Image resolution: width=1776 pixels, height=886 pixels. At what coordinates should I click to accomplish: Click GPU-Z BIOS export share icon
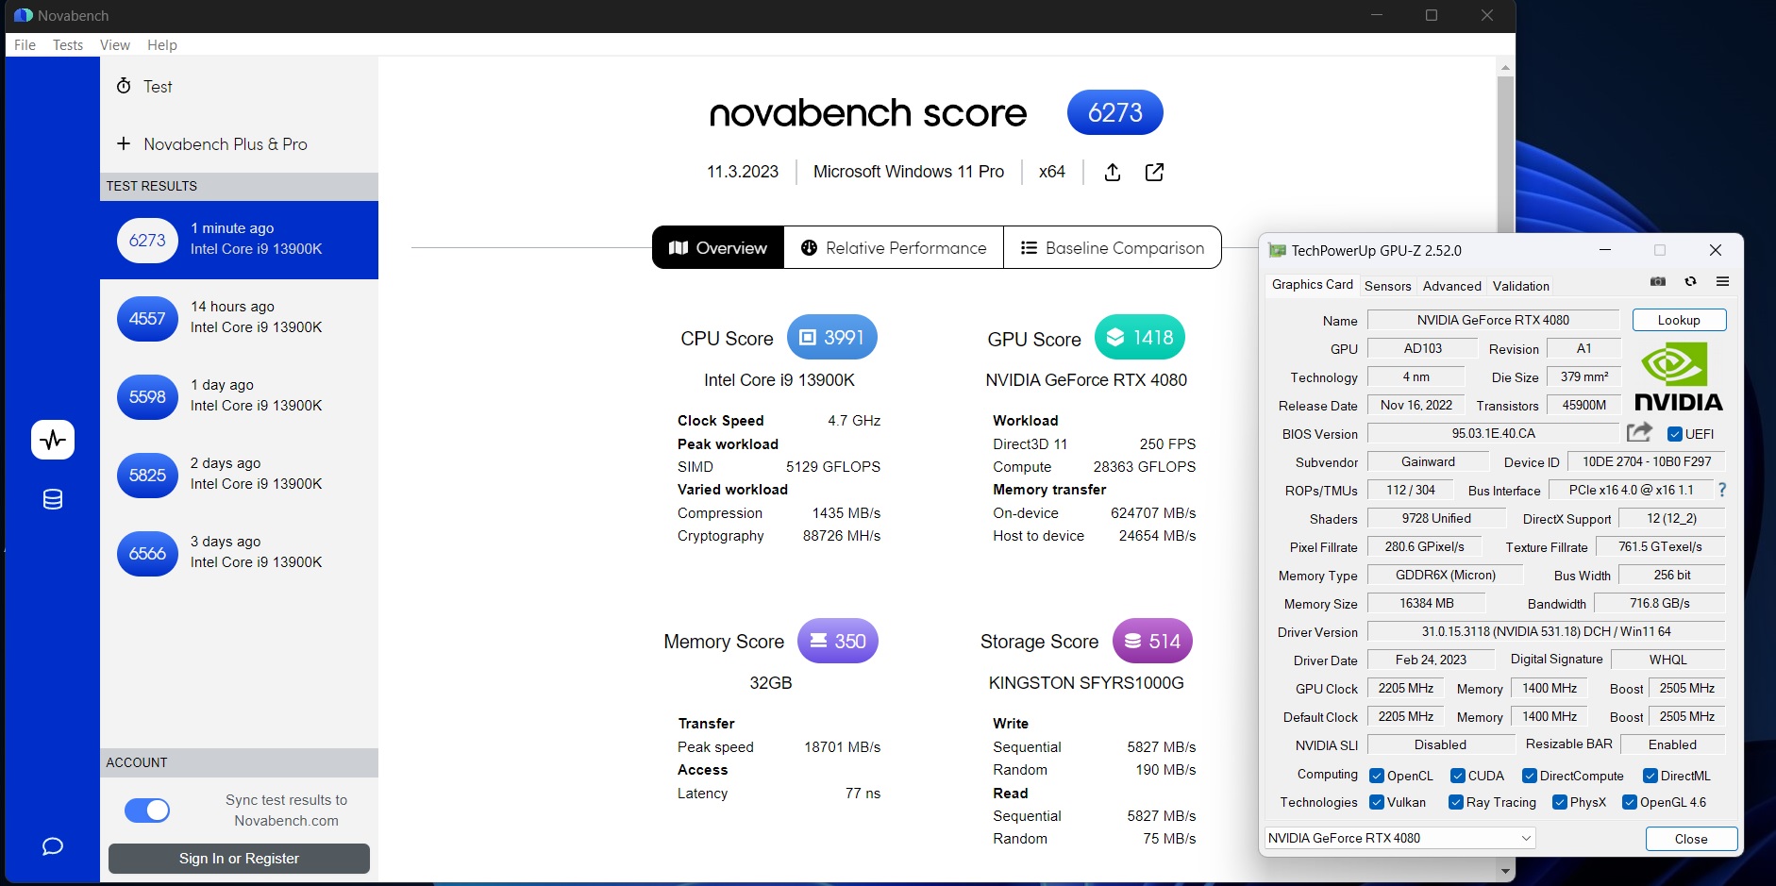(1640, 432)
